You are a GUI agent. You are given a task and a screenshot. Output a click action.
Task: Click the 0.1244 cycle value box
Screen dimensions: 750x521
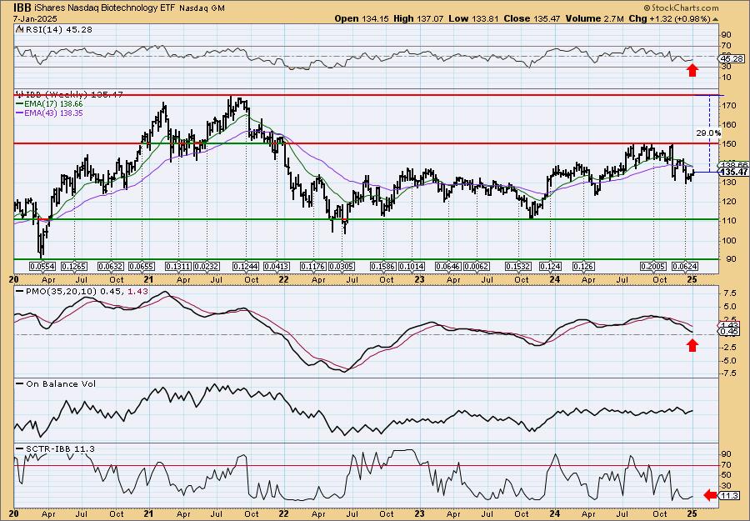[x=246, y=266]
